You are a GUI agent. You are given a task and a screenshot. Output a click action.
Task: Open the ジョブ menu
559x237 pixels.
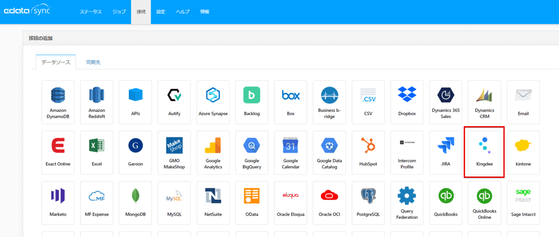click(119, 12)
